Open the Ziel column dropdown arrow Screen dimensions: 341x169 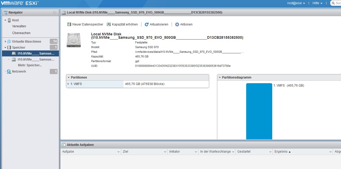pyautogui.click(x=165, y=152)
